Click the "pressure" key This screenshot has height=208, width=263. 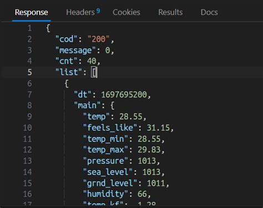[x=105, y=161]
